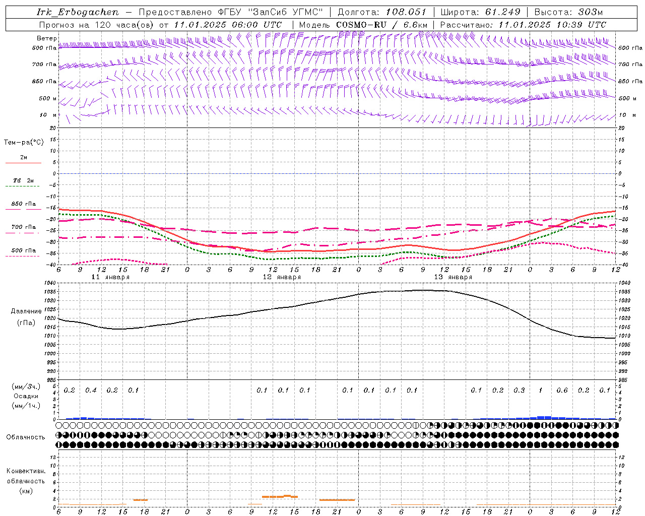Viewport: 645px width, 516px height.
Task: Click the Ветер wind panel label
Action: click(46, 38)
